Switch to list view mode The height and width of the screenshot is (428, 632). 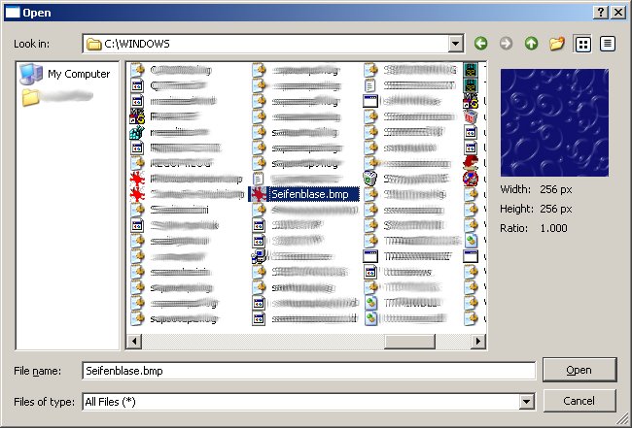[x=582, y=44]
